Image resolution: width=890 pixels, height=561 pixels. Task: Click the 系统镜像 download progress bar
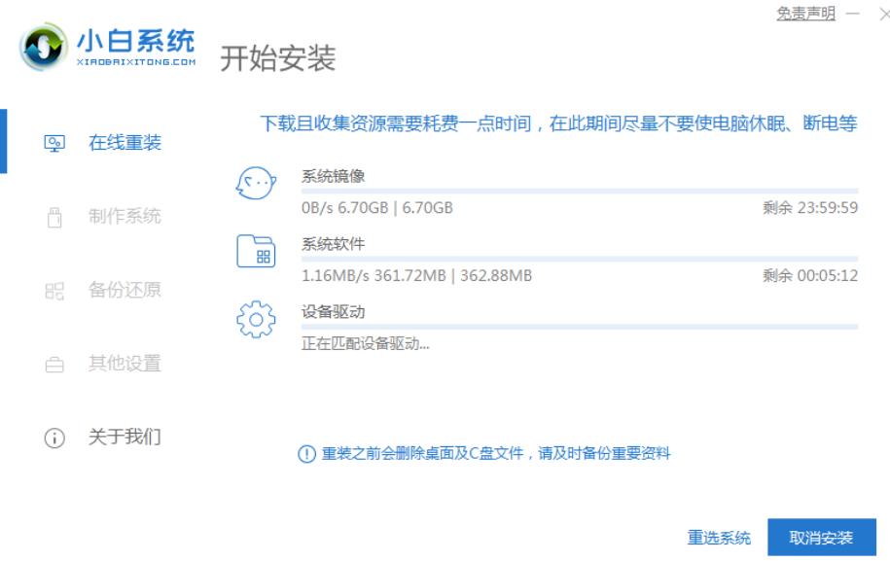point(580,192)
